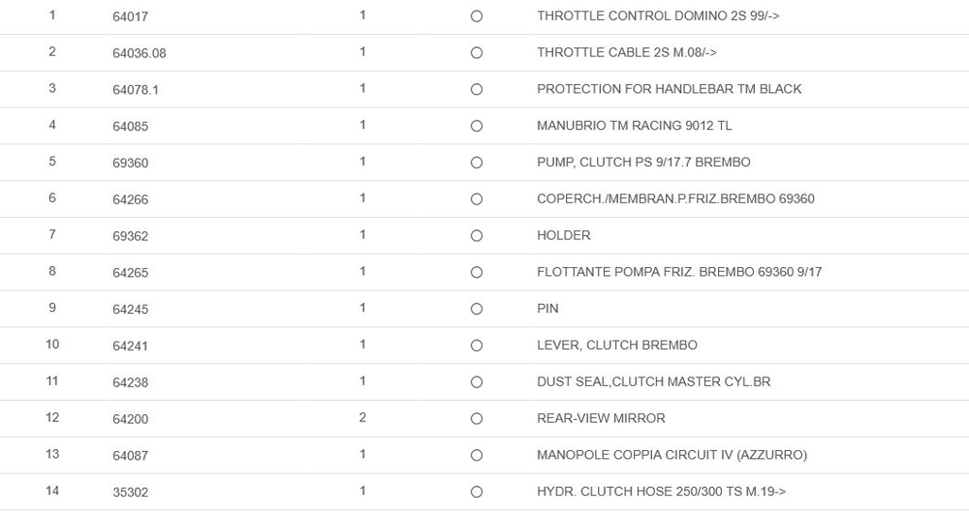Image resolution: width=969 pixels, height=515 pixels.
Task: Select the circle for REAR-VIEW MIRROR
Action: [476, 419]
